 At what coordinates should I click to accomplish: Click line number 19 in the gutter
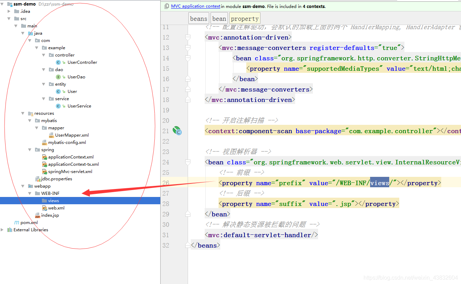coord(166,110)
